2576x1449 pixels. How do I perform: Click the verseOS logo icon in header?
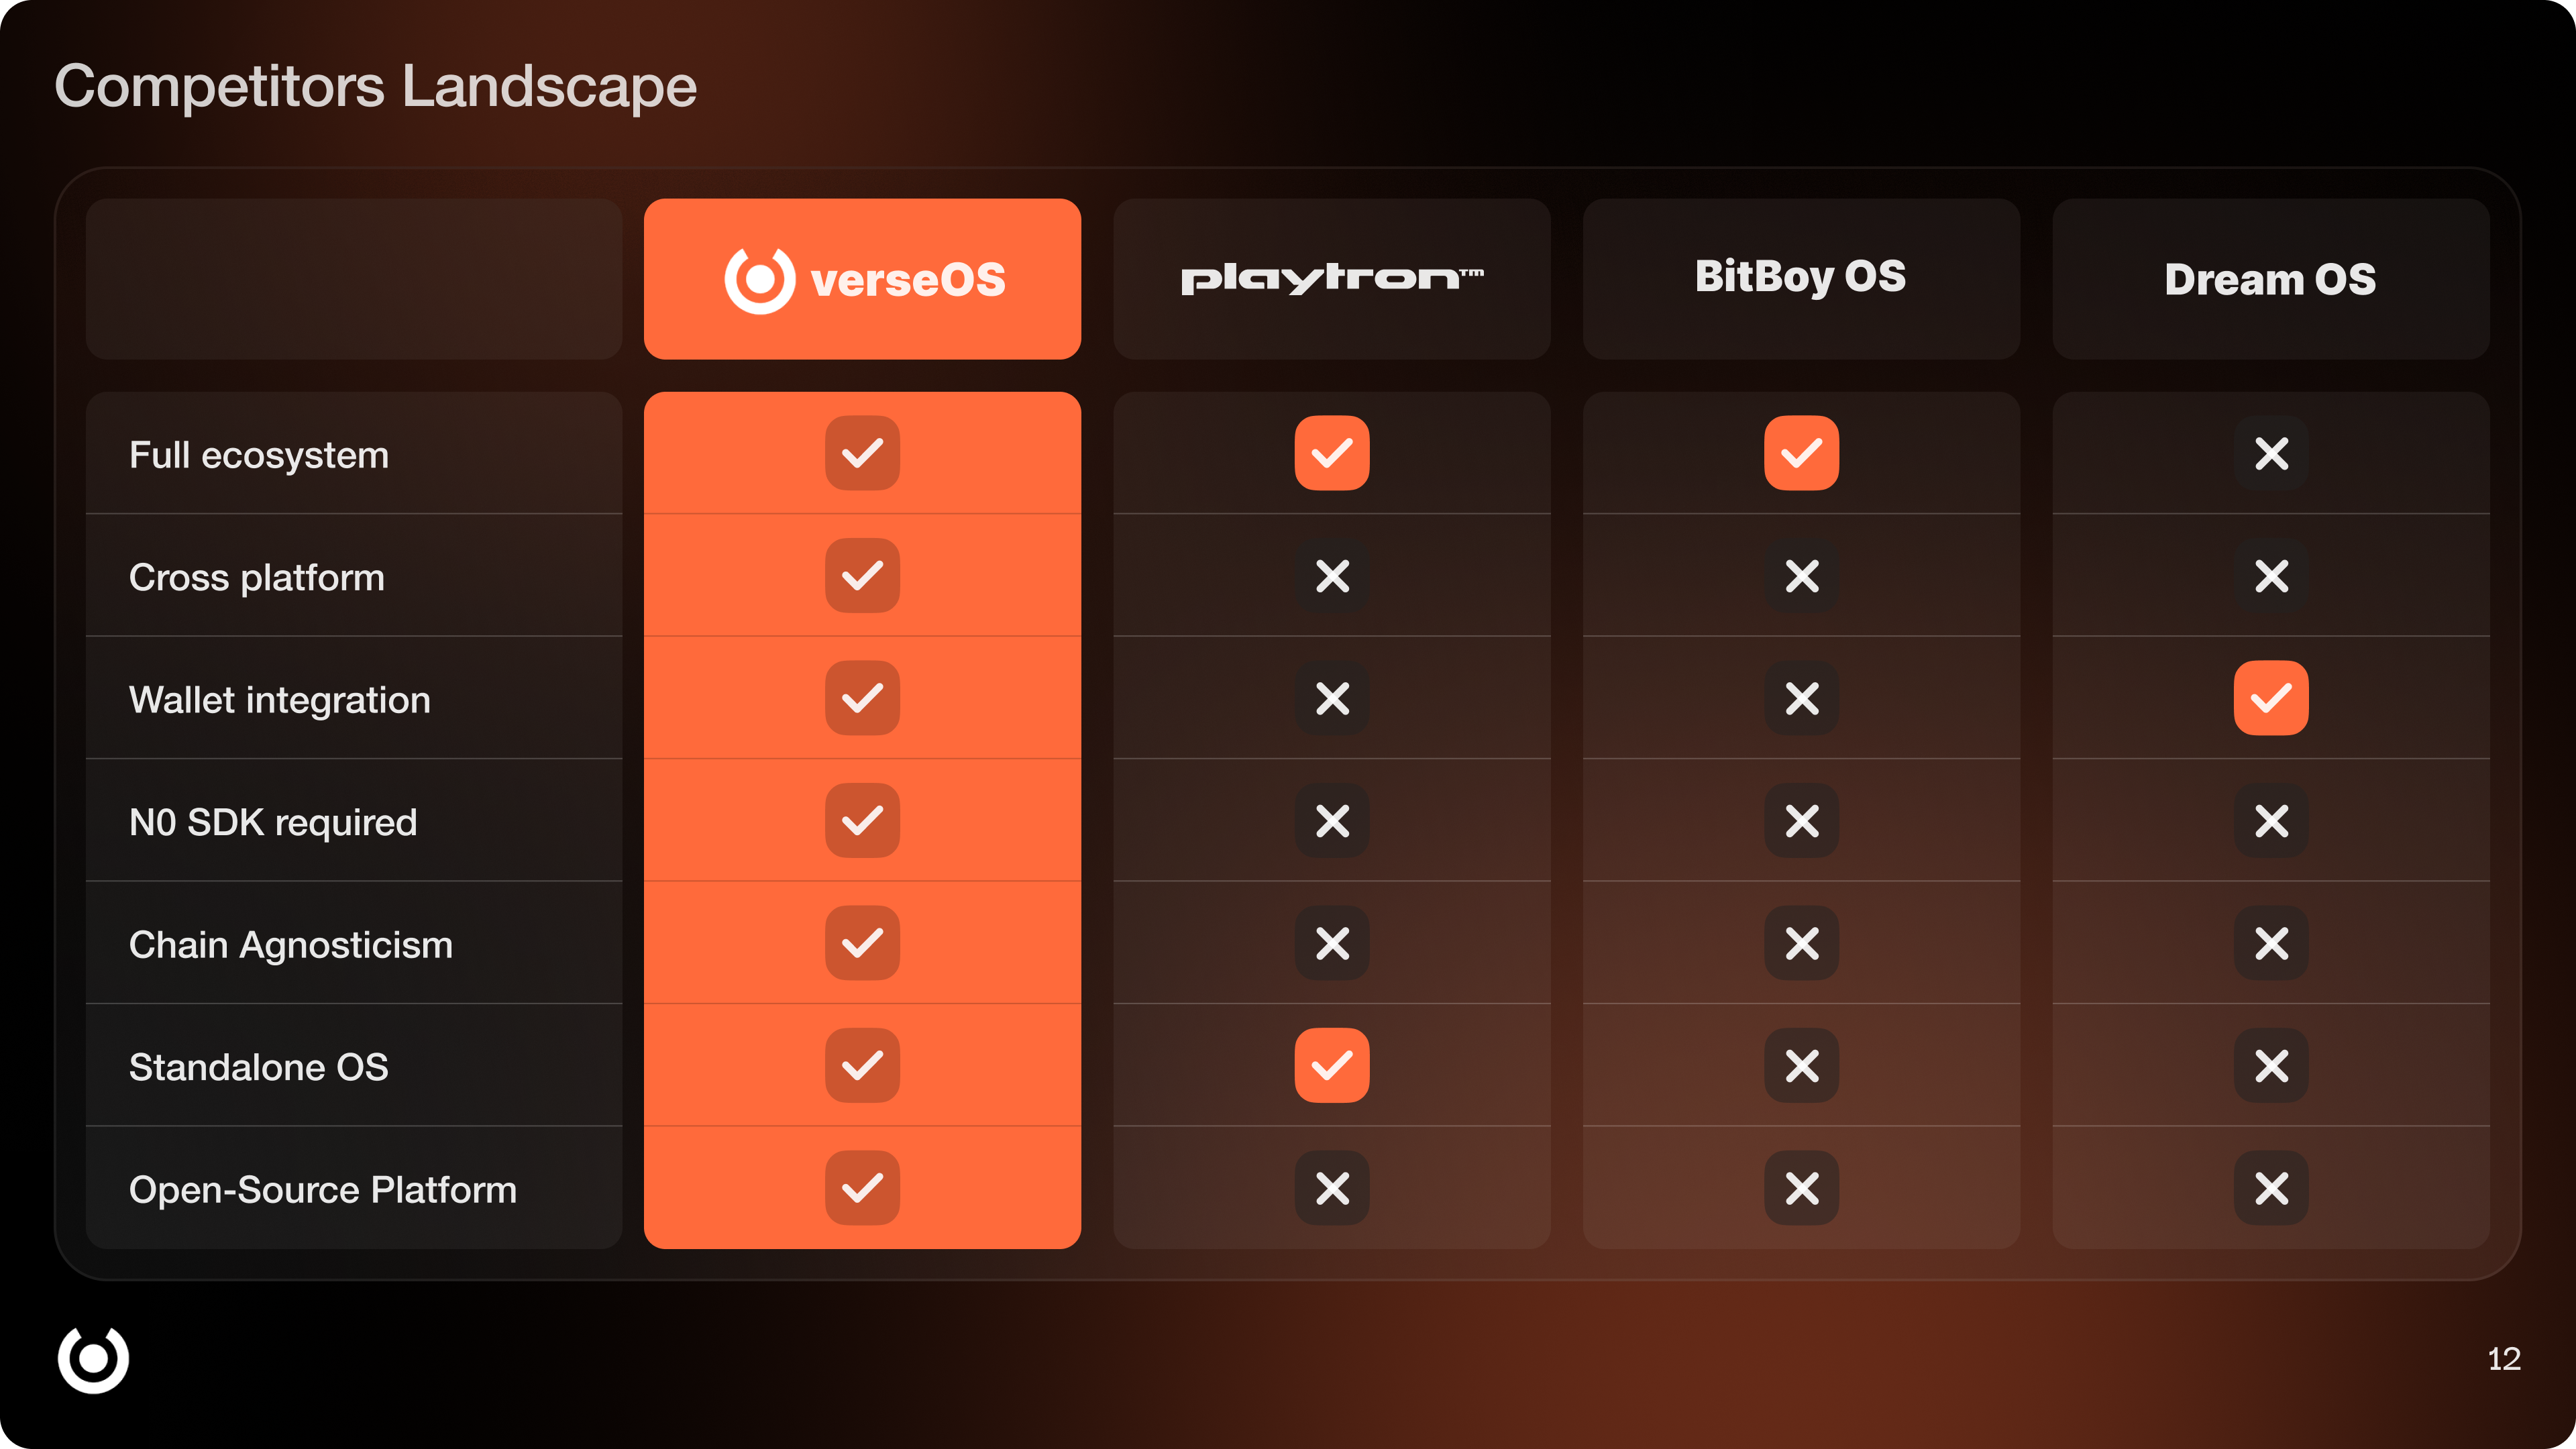[x=759, y=280]
